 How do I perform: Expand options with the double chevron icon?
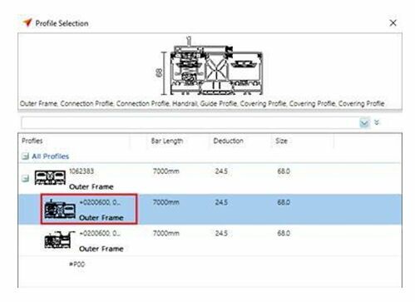(377, 122)
